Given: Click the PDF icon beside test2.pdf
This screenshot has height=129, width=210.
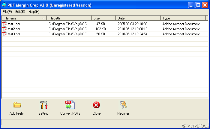Looking at the screenshot, I should tap(5, 29).
